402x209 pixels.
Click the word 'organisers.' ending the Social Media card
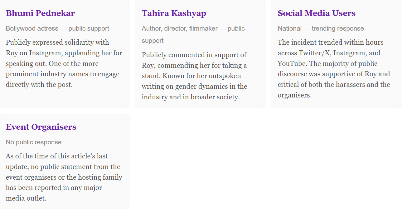point(294,95)
